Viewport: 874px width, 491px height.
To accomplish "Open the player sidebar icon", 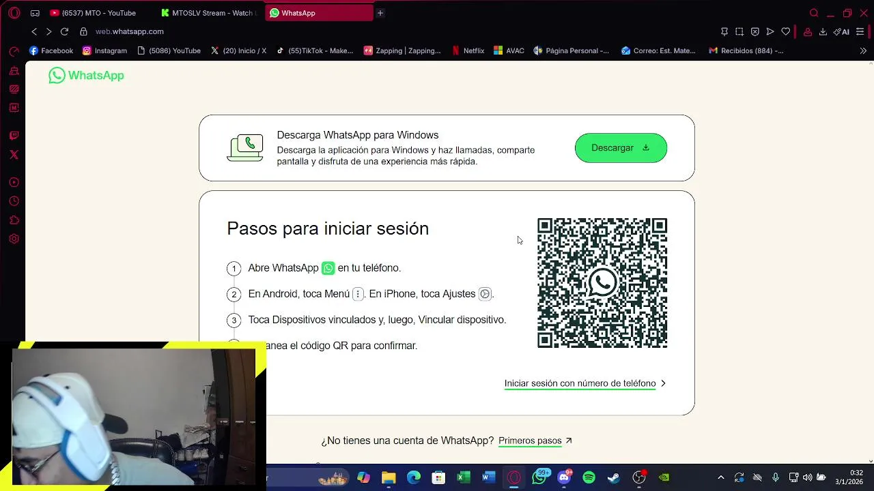I will (14, 182).
